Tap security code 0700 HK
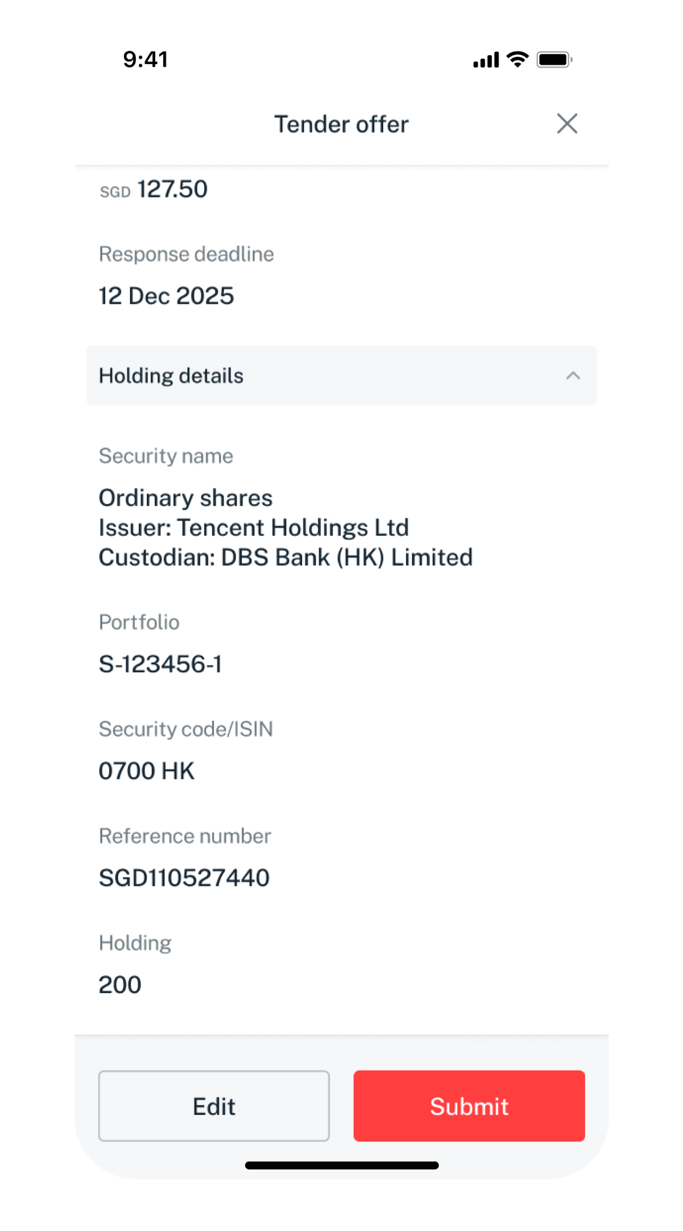 click(x=147, y=771)
